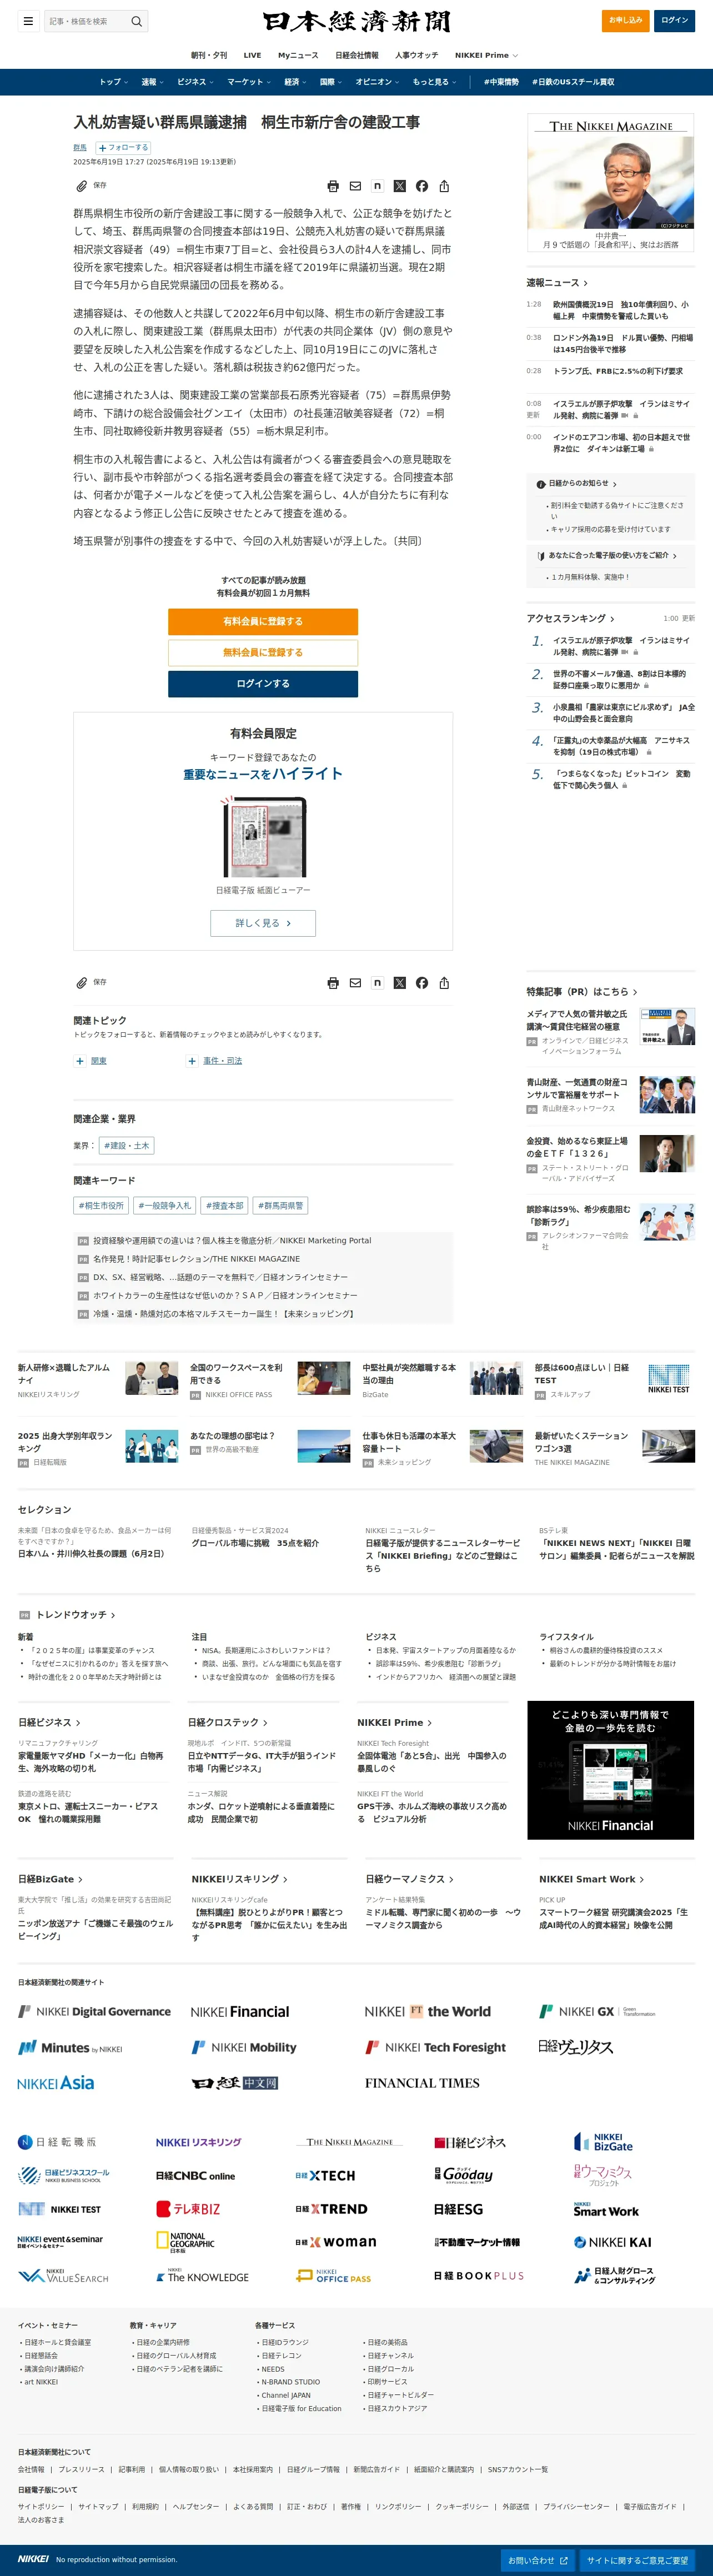This screenshot has height=2576, width=713.
Task: Print the article using the printer icon above the text
Action: point(333,186)
